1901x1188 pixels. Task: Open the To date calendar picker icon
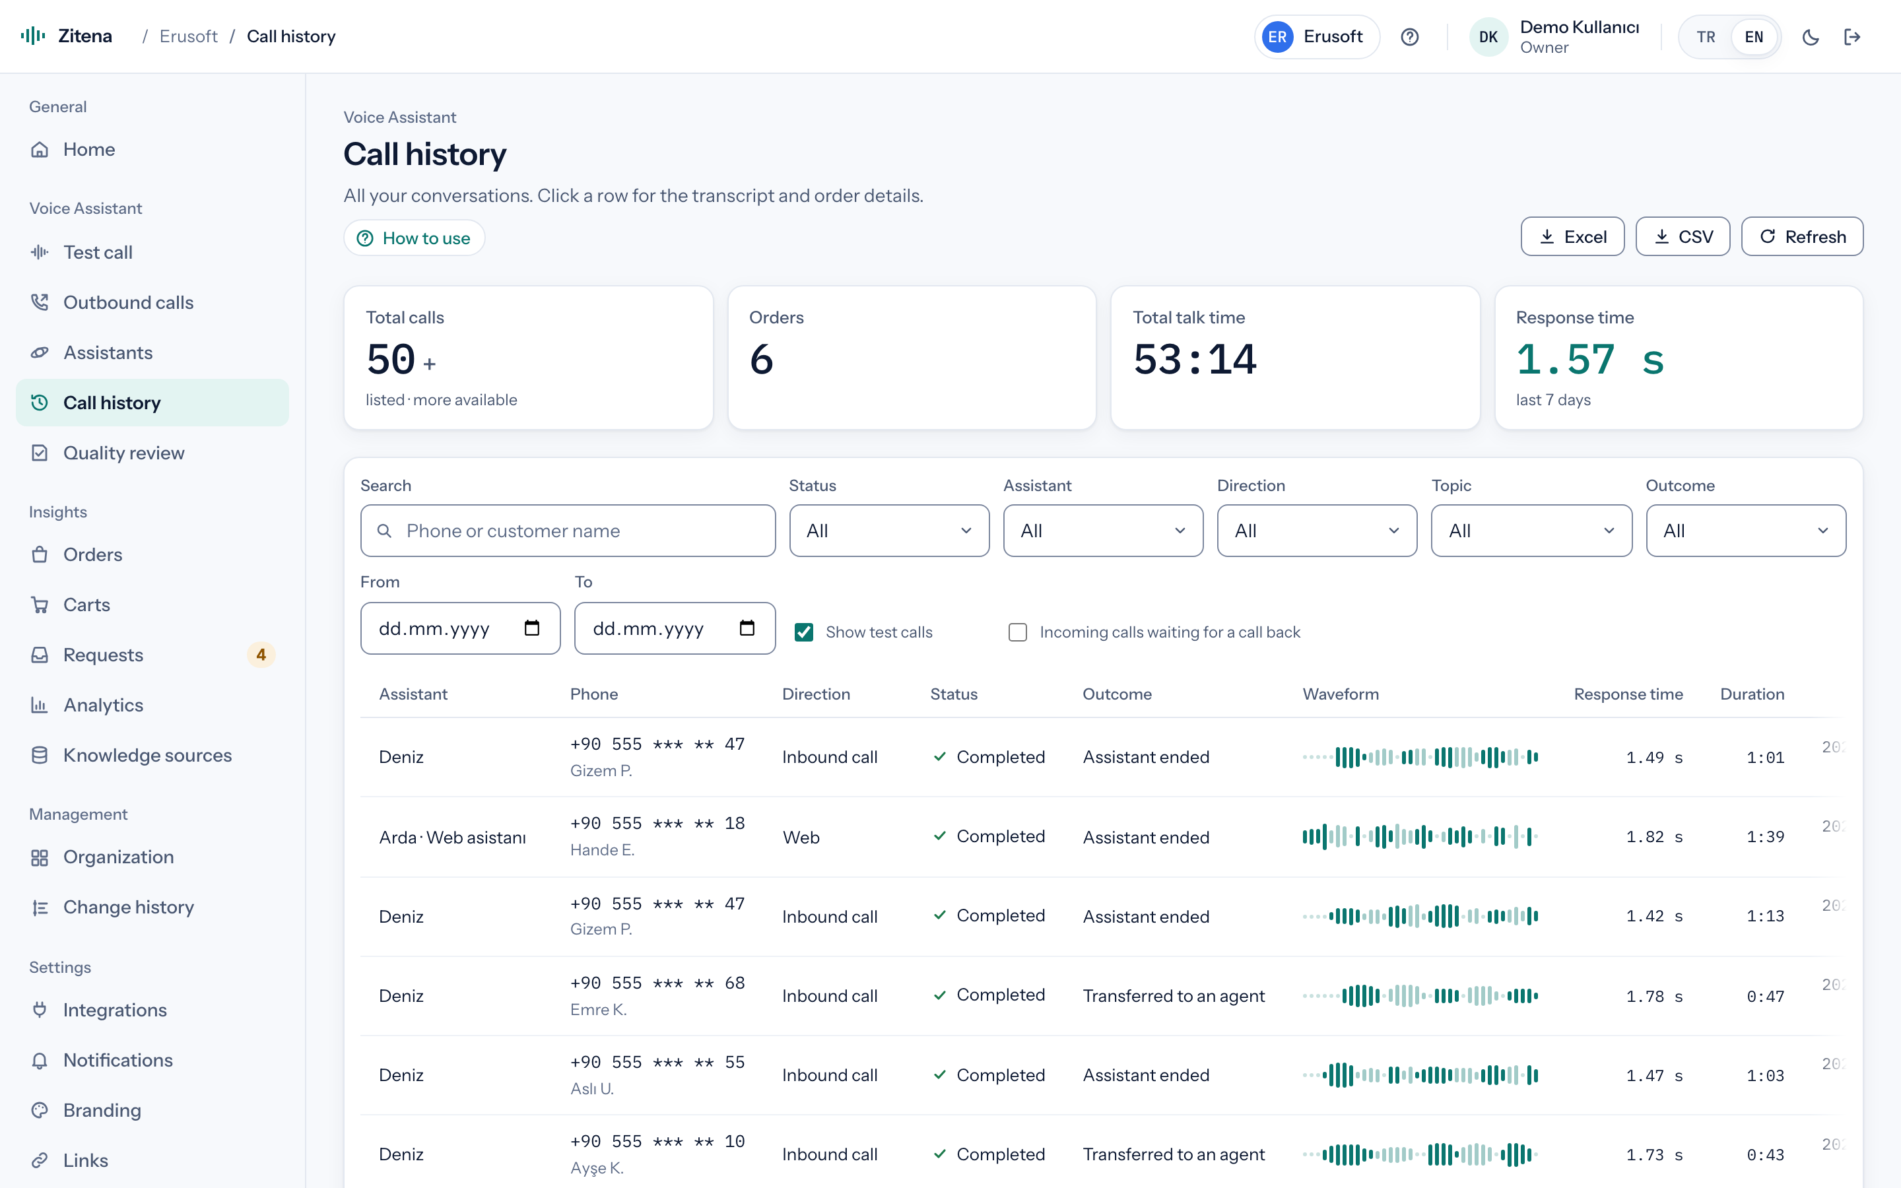point(747,628)
